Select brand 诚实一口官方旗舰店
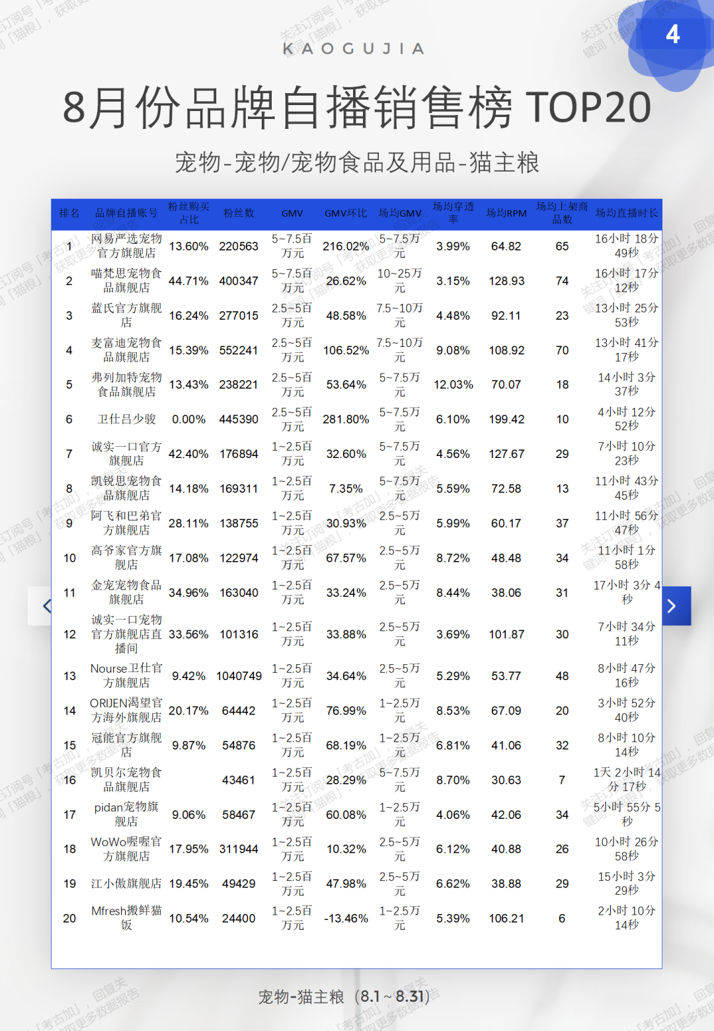Viewport: 714px width, 1031px height. pos(126,454)
